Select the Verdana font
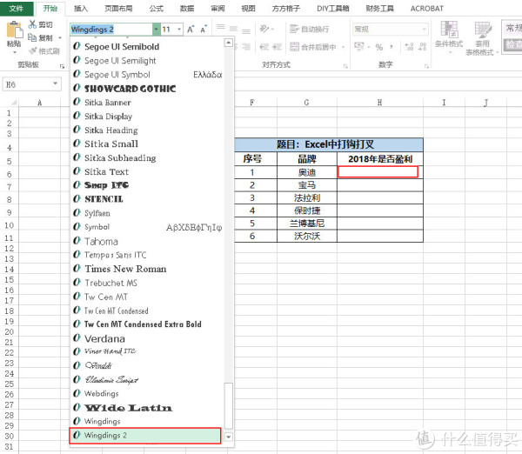The image size is (522, 454). 147,338
